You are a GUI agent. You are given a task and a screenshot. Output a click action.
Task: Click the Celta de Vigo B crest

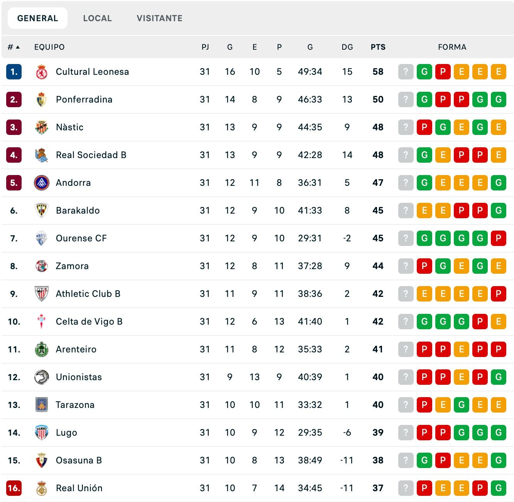coord(41,322)
